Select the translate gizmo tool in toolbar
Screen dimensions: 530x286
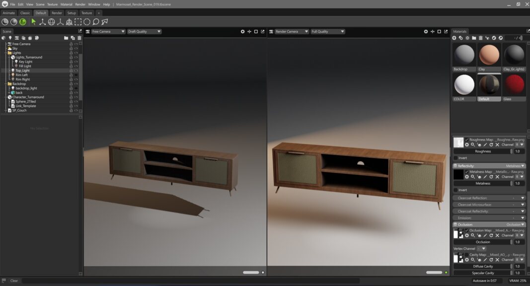click(x=42, y=22)
